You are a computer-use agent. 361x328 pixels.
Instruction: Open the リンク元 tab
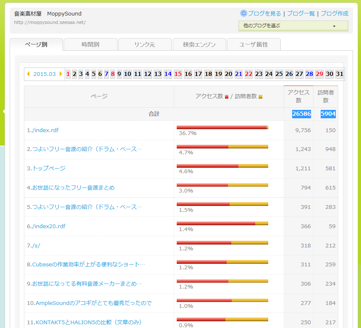tap(144, 44)
